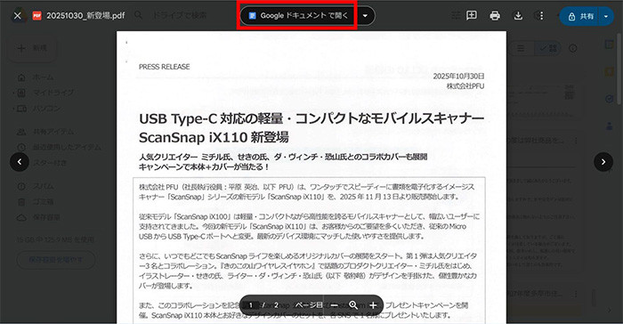Open the Calendar side panel icon

[610, 45]
